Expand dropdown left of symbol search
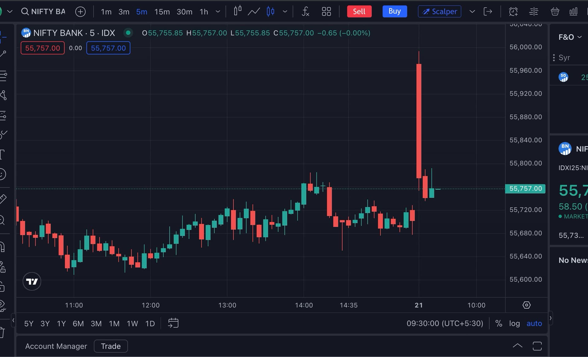588x357 pixels. click(10, 12)
